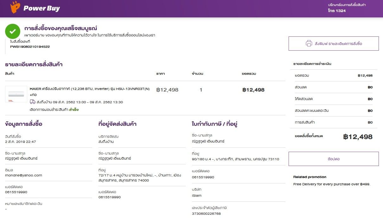The width and height of the screenshot is (383, 223).
Task: Click the printer icon in print button
Action: [x=309, y=44]
